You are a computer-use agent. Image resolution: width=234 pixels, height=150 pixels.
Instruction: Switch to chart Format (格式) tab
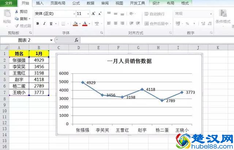[x=185, y=3]
